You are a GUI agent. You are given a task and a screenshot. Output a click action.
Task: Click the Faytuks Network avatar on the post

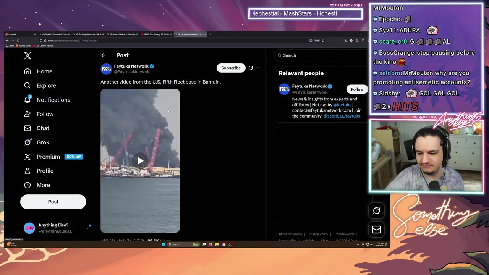[x=106, y=69]
